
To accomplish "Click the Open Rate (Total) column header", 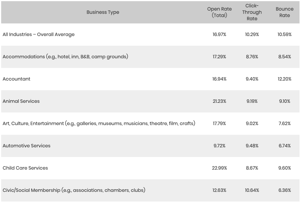I will [219, 12].
